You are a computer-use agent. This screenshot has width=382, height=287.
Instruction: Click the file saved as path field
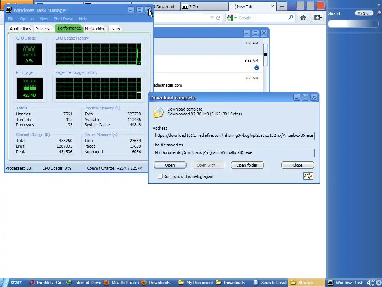click(234, 153)
